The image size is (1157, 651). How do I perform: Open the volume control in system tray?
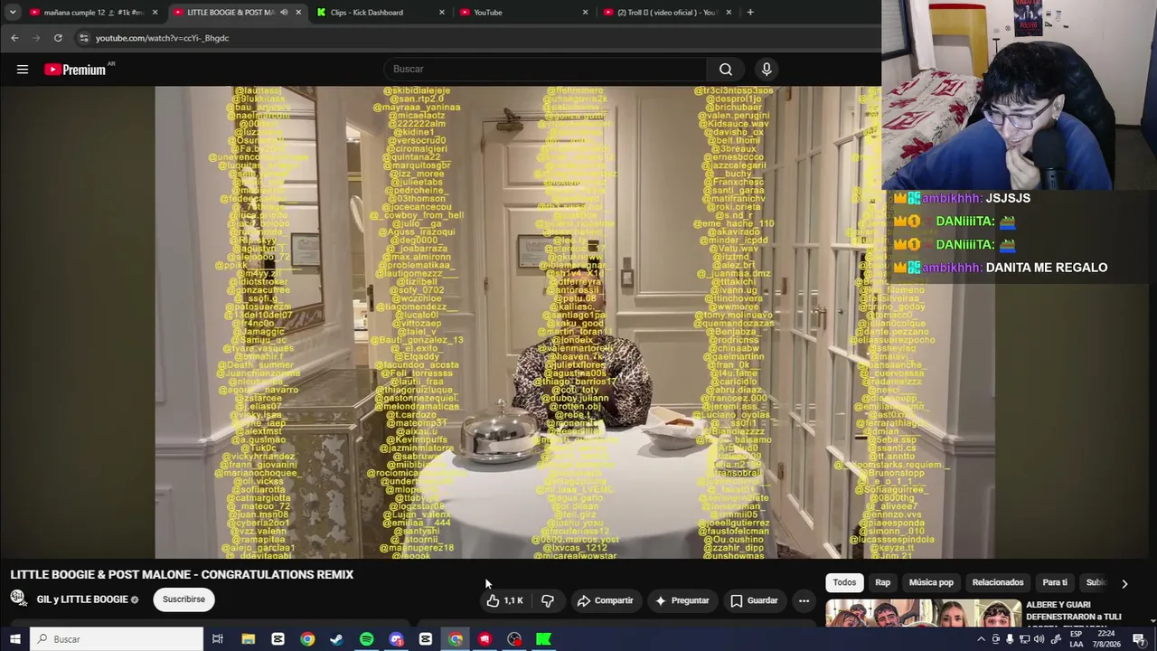click(x=1039, y=639)
